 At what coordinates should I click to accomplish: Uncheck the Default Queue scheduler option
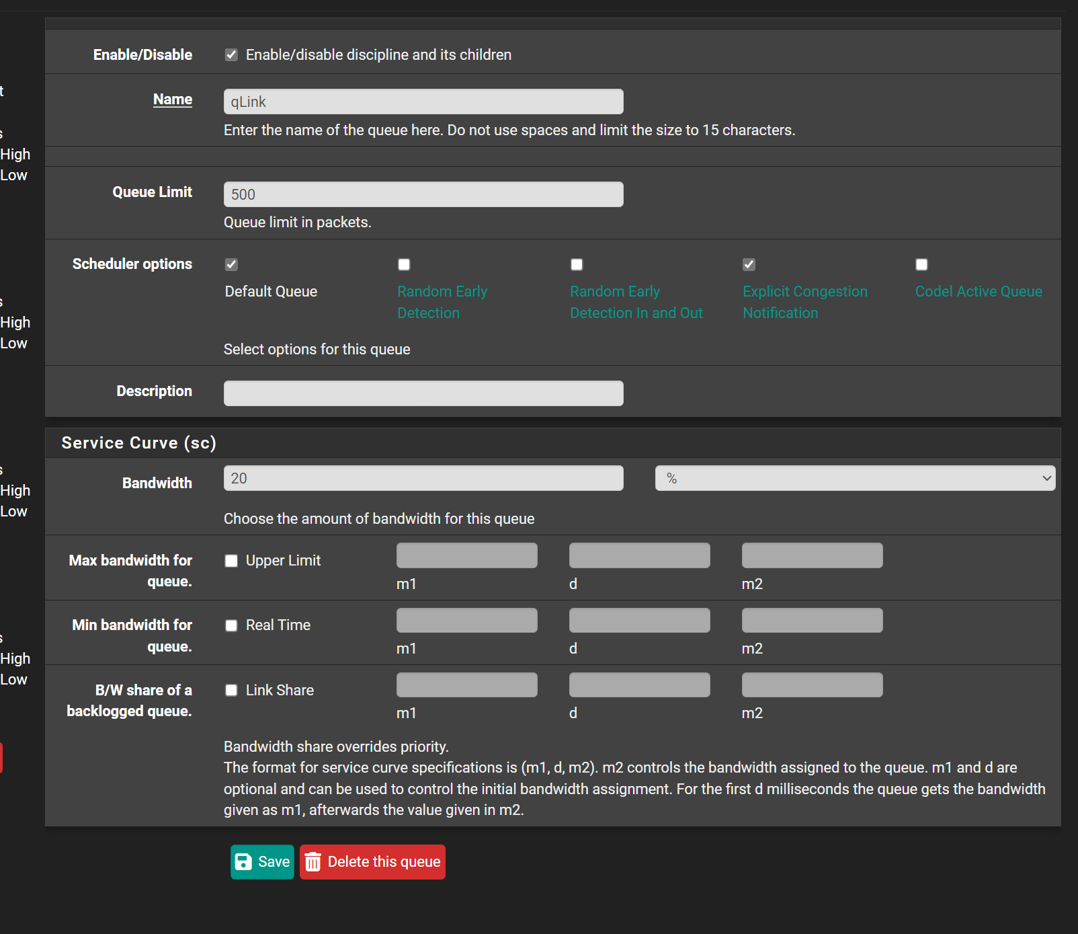pyautogui.click(x=231, y=264)
